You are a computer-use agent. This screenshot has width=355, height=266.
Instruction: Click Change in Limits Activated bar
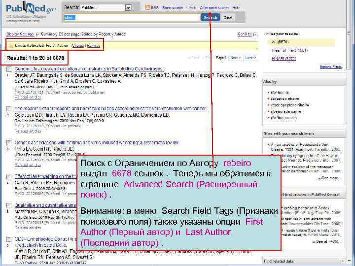78,45
